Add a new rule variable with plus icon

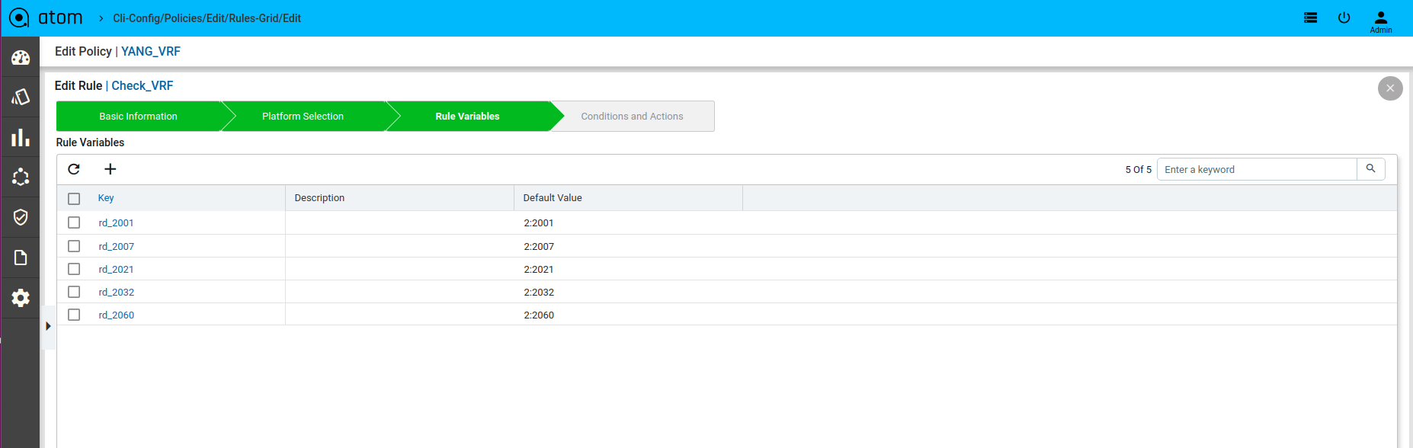tap(111, 169)
